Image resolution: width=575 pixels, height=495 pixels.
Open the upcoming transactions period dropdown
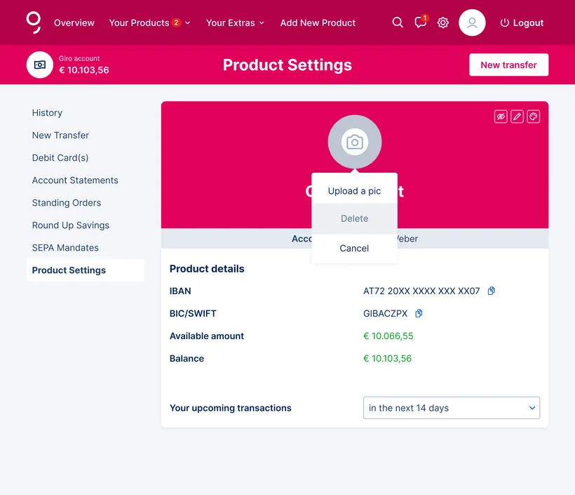pyautogui.click(x=451, y=408)
